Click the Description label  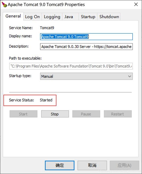pyautogui.click(x=19, y=46)
